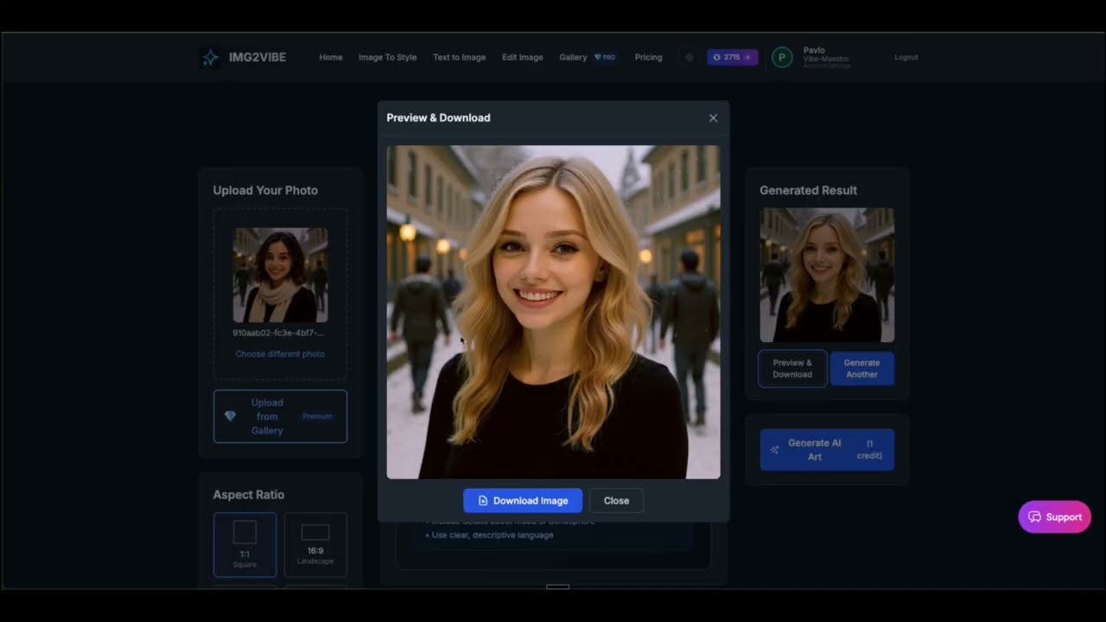Open the Text to Image page

pos(459,58)
